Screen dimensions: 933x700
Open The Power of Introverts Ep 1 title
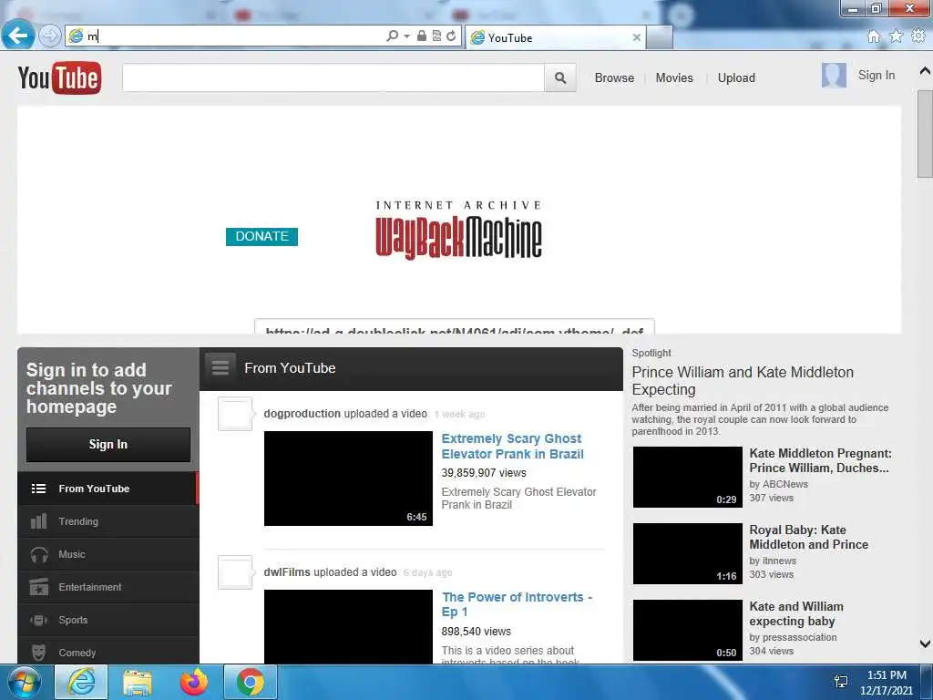(x=517, y=604)
